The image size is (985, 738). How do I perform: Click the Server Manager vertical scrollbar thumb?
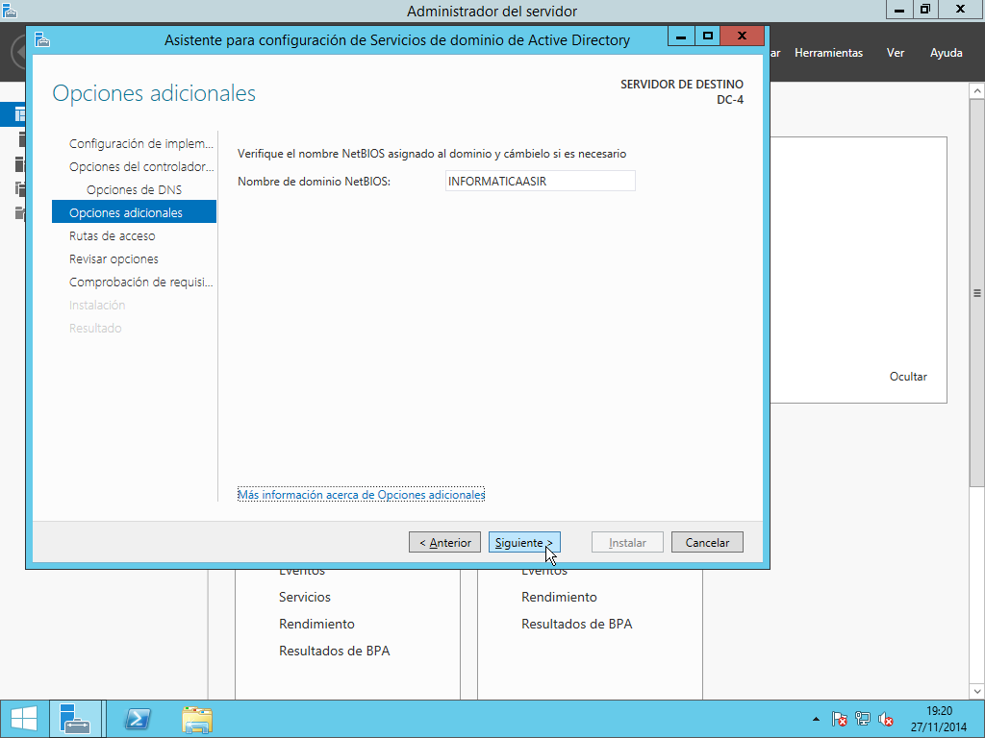[x=977, y=292]
